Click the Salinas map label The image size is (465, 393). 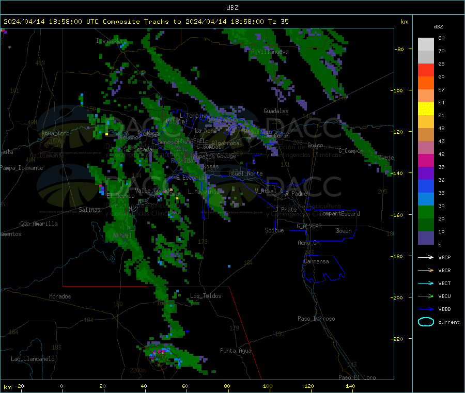click(89, 210)
